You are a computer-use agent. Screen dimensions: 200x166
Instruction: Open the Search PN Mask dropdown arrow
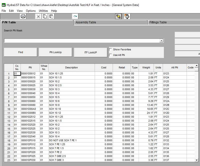point(161,41)
